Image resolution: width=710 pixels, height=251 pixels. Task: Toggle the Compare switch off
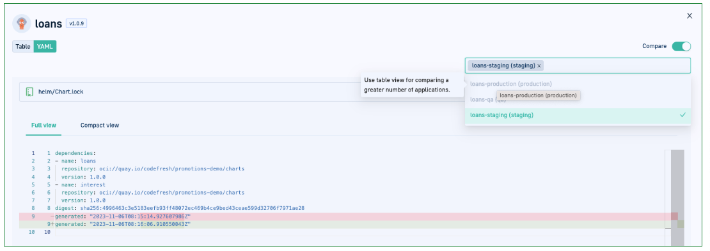[681, 46]
